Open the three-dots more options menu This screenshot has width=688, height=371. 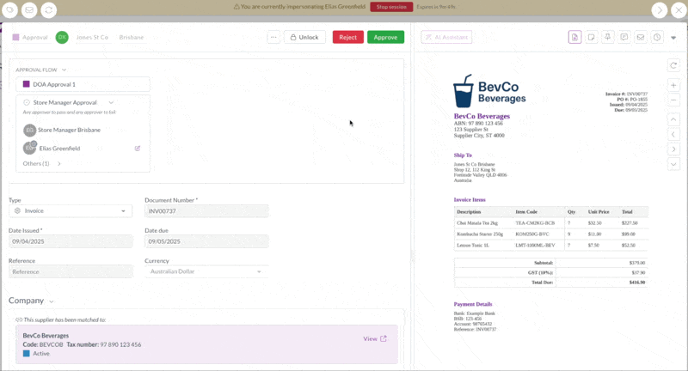[273, 37]
